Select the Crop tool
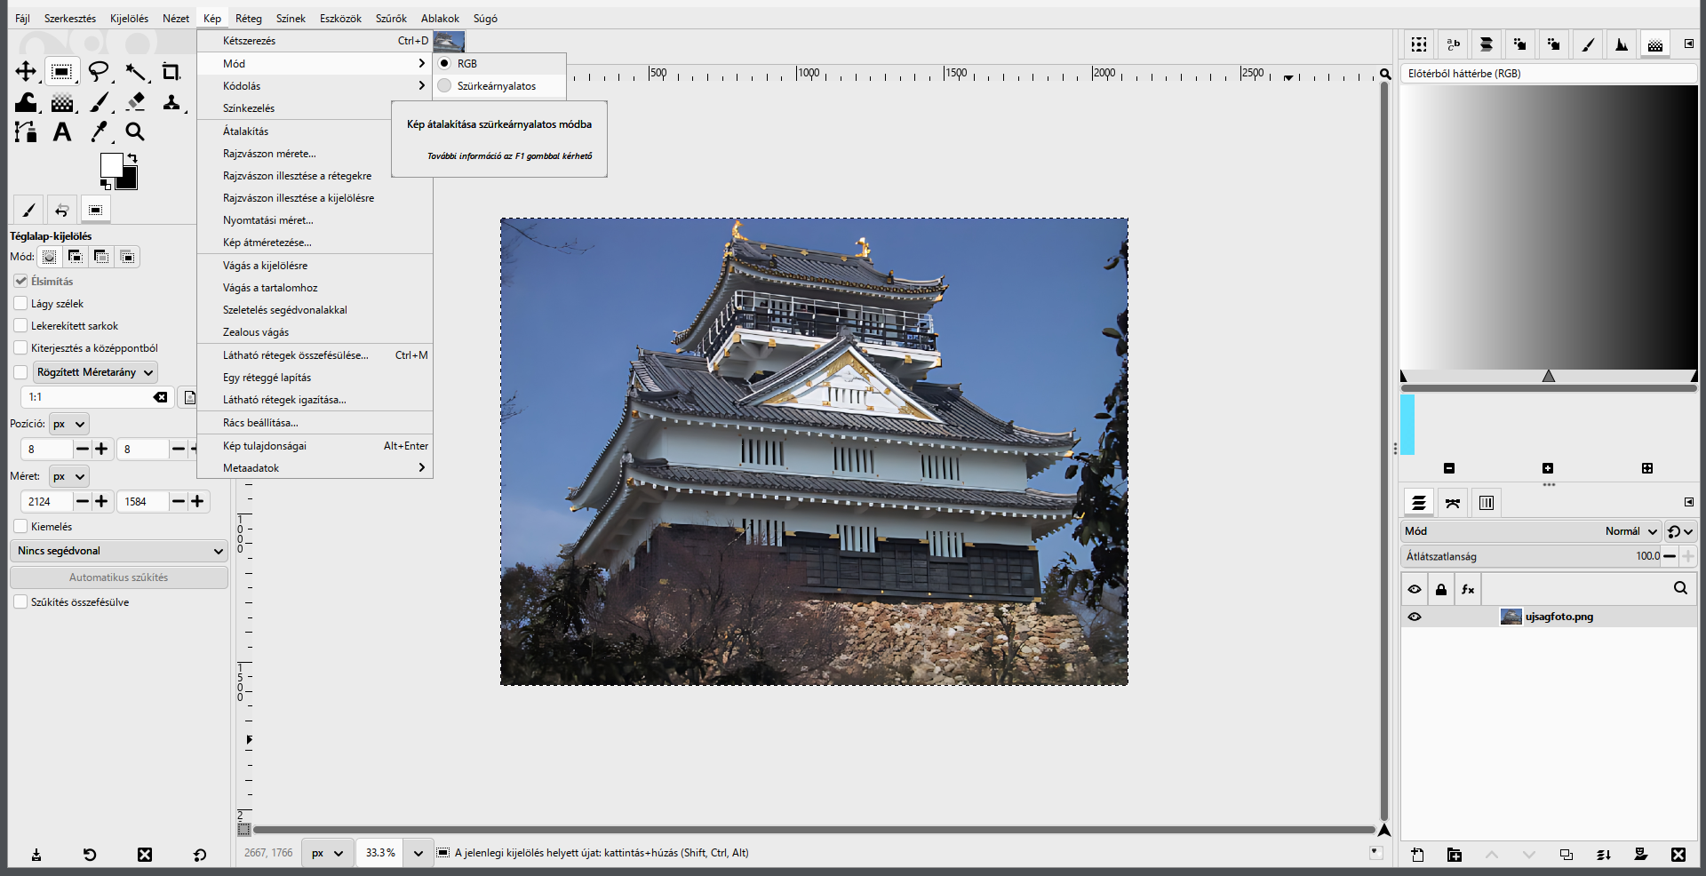The image size is (1706, 876). click(171, 72)
